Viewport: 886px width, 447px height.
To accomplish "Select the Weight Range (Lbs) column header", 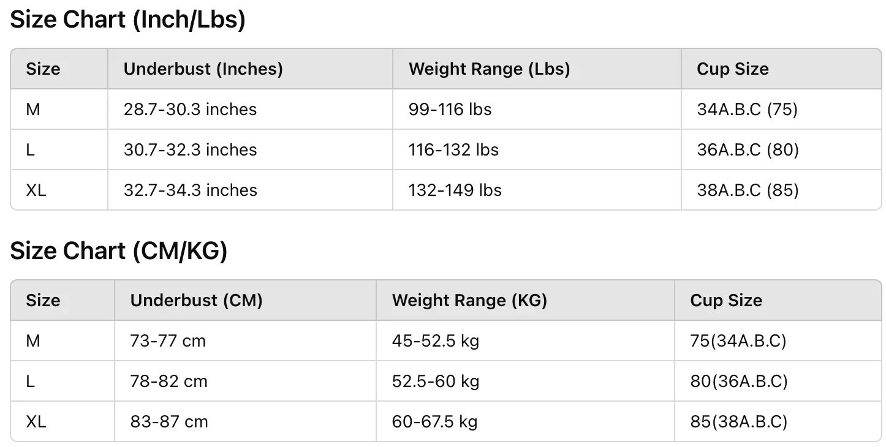I will coord(489,69).
